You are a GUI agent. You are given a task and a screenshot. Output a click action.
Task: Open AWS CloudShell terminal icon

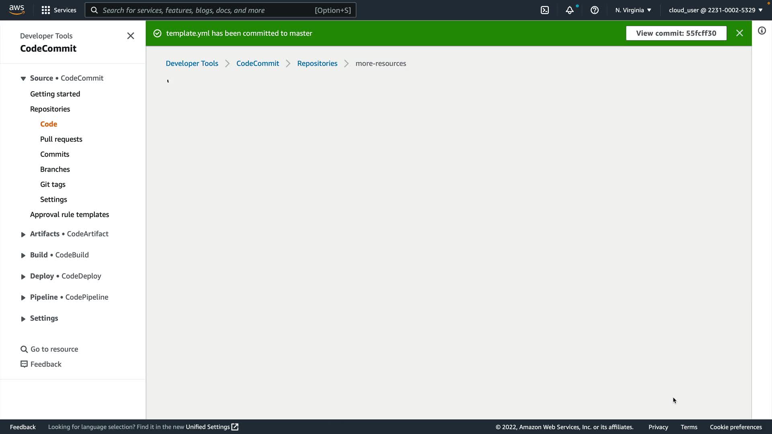point(545,10)
